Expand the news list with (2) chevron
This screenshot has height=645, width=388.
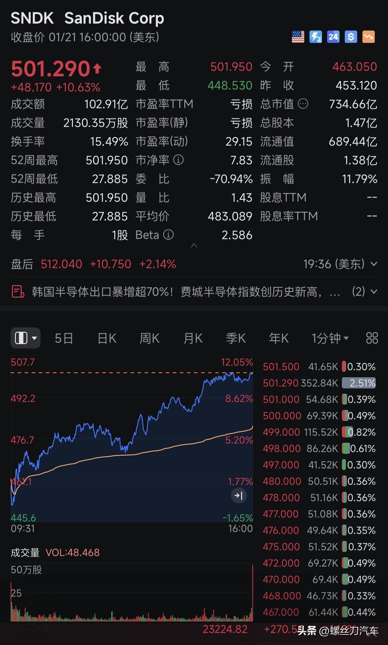[374, 292]
